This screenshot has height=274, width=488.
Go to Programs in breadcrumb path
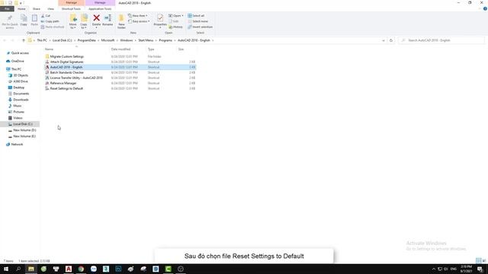(x=165, y=40)
